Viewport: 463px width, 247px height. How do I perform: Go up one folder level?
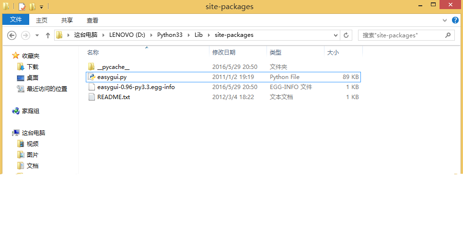tap(48, 35)
